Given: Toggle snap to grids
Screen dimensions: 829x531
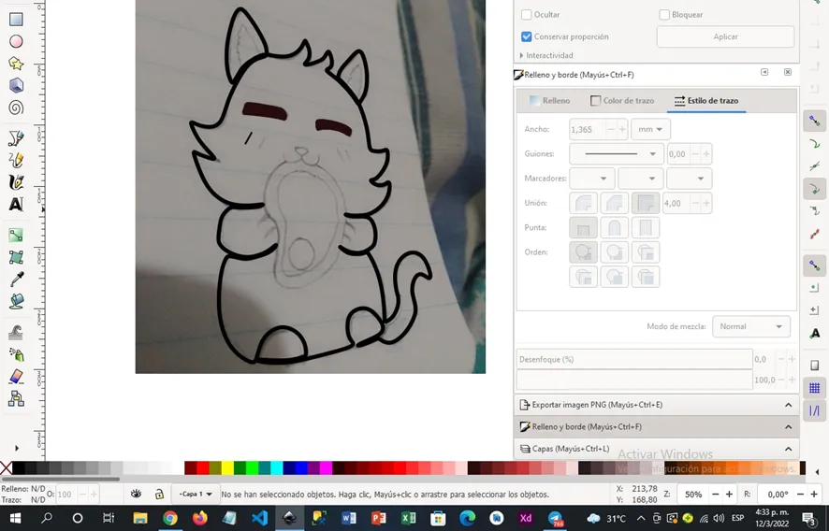Looking at the screenshot, I should click(x=815, y=388).
